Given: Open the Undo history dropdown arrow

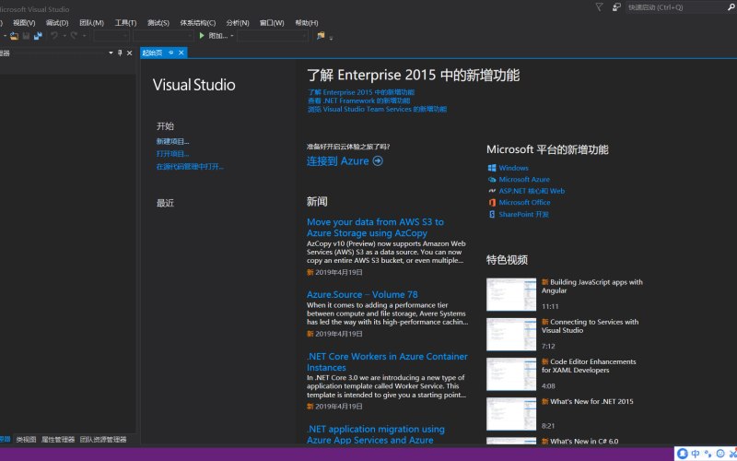Looking at the screenshot, I should point(64,36).
